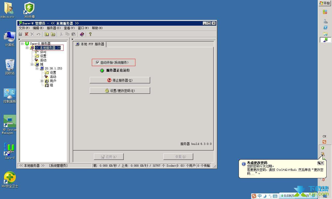Click the red crossed-out delete toolbar icon
Image resolution: width=332 pixels, height=199 pixels.
pyautogui.click(x=26, y=34)
